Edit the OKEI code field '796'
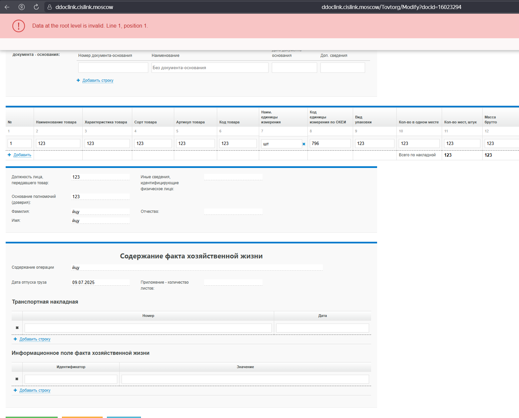519x418 pixels. pyautogui.click(x=330, y=143)
